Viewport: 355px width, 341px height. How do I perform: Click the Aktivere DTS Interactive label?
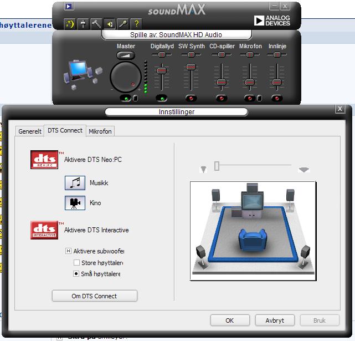coord(96,230)
